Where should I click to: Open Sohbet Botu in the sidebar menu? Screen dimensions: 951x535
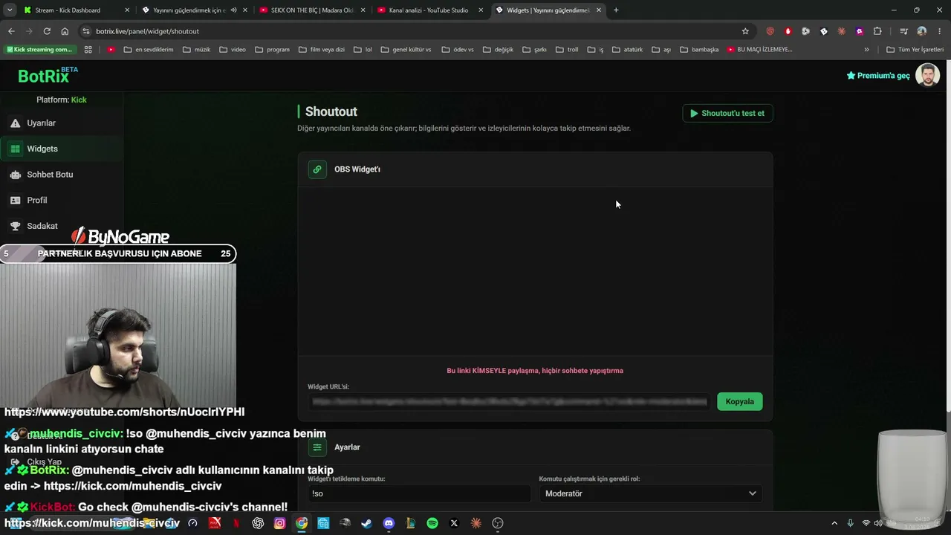click(62, 175)
